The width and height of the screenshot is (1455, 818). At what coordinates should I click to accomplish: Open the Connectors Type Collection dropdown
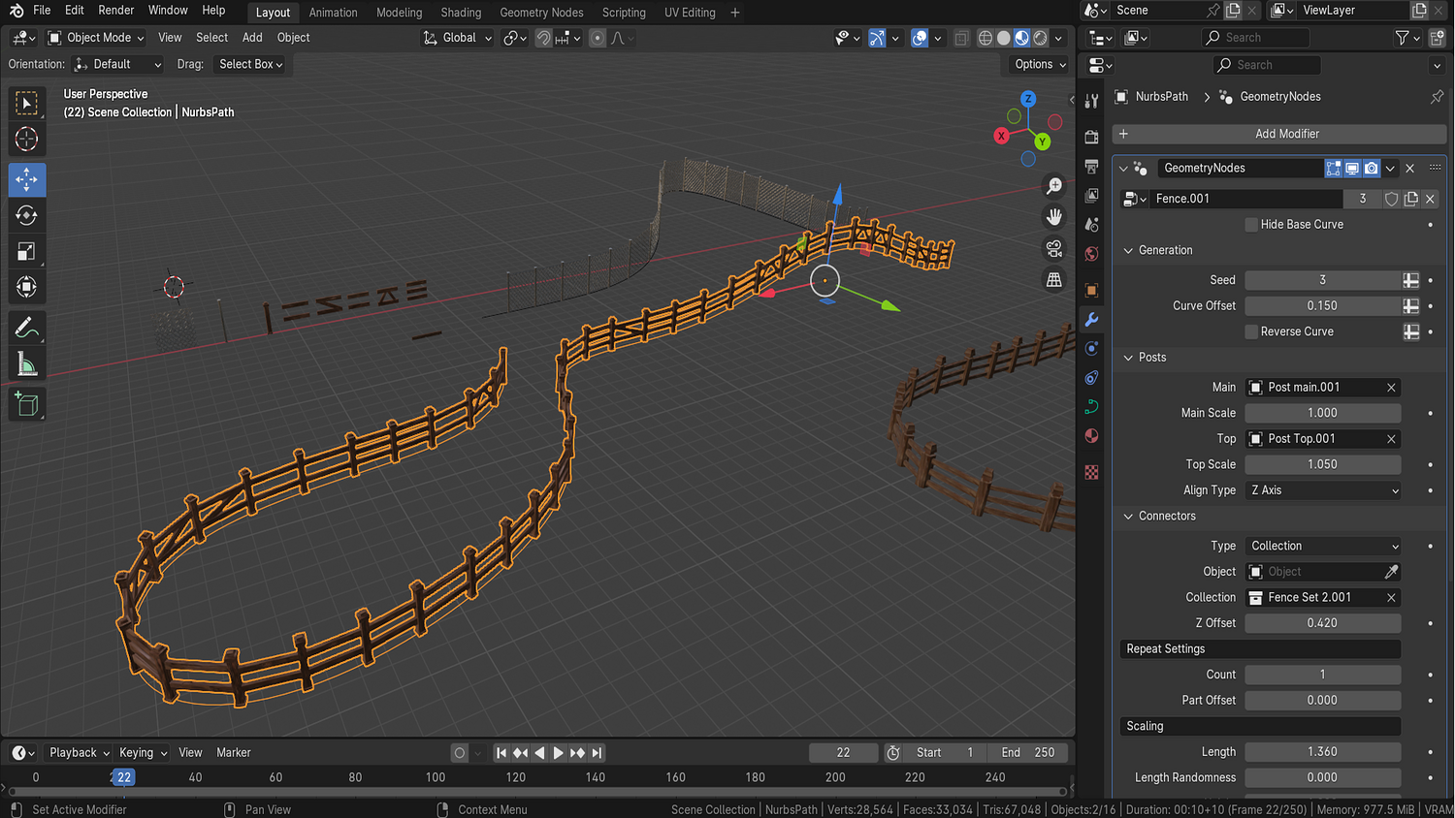click(x=1323, y=546)
